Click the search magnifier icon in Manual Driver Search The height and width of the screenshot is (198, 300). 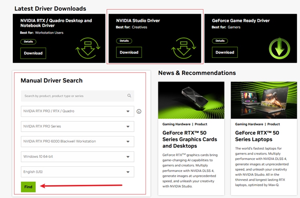[129, 96]
